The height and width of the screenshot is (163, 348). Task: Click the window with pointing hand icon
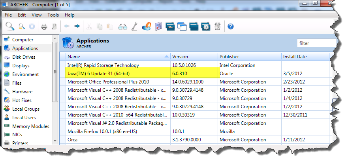[170, 26]
